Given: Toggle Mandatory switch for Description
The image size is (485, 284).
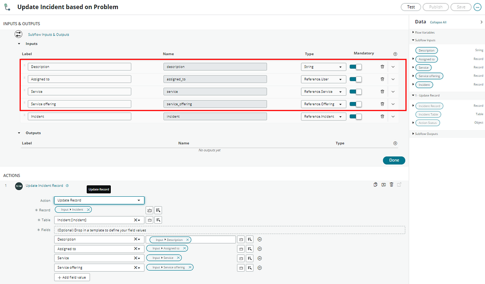Looking at the screenshot, I should (355, 66).
